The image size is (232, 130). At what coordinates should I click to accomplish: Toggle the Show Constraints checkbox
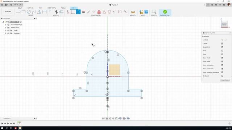222,69
